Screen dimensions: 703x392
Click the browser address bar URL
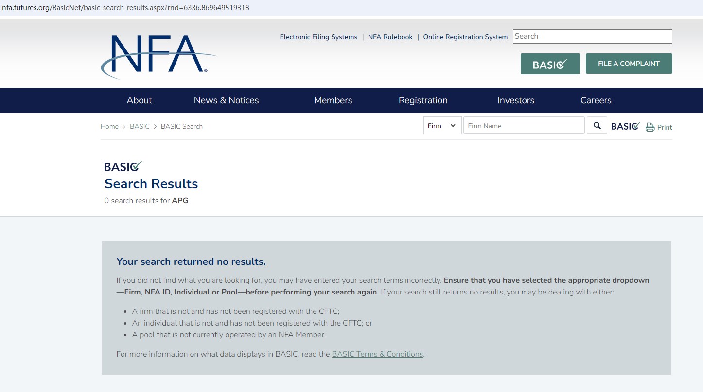pos(125,8)
